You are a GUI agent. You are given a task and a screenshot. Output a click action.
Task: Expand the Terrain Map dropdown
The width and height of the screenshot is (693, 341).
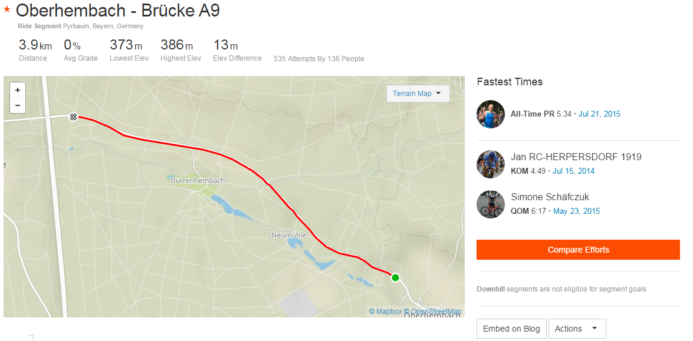(x=418, y=94)
